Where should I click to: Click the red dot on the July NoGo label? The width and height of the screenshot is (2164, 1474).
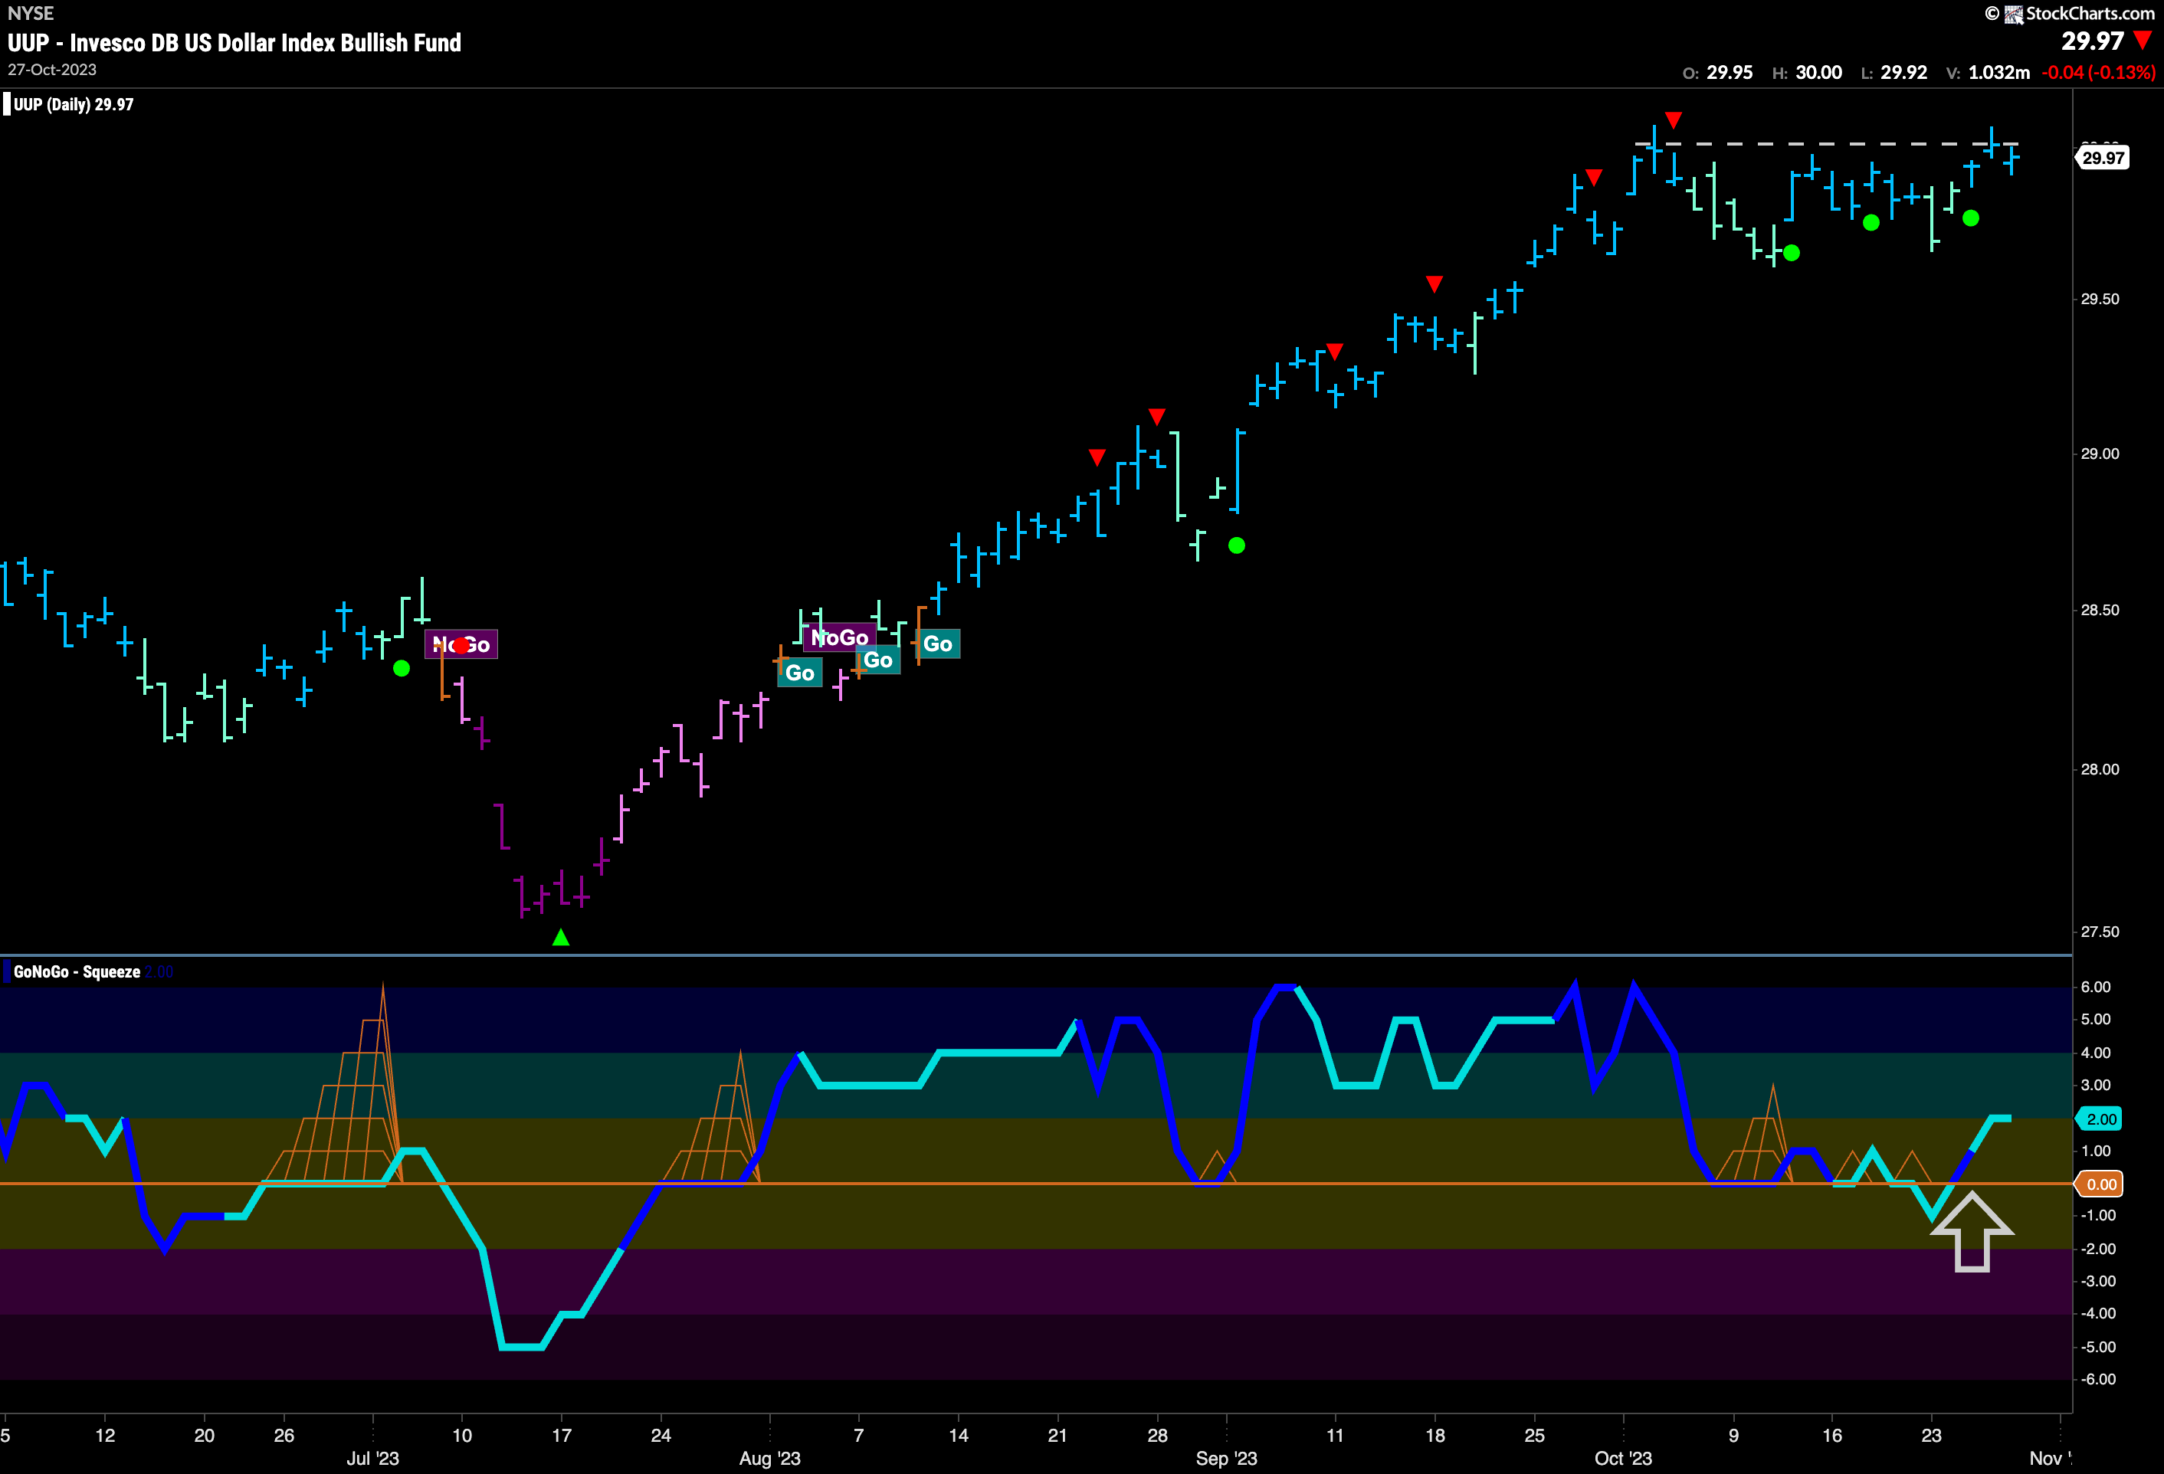click(462, 644)
